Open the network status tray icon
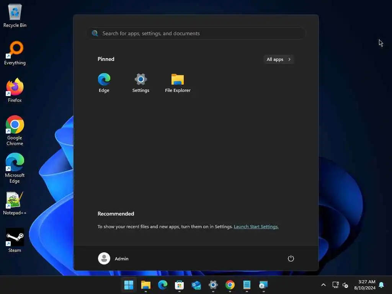Image resolution: width=392 pixels, height=294 pixels. click(x=335, y=285)
